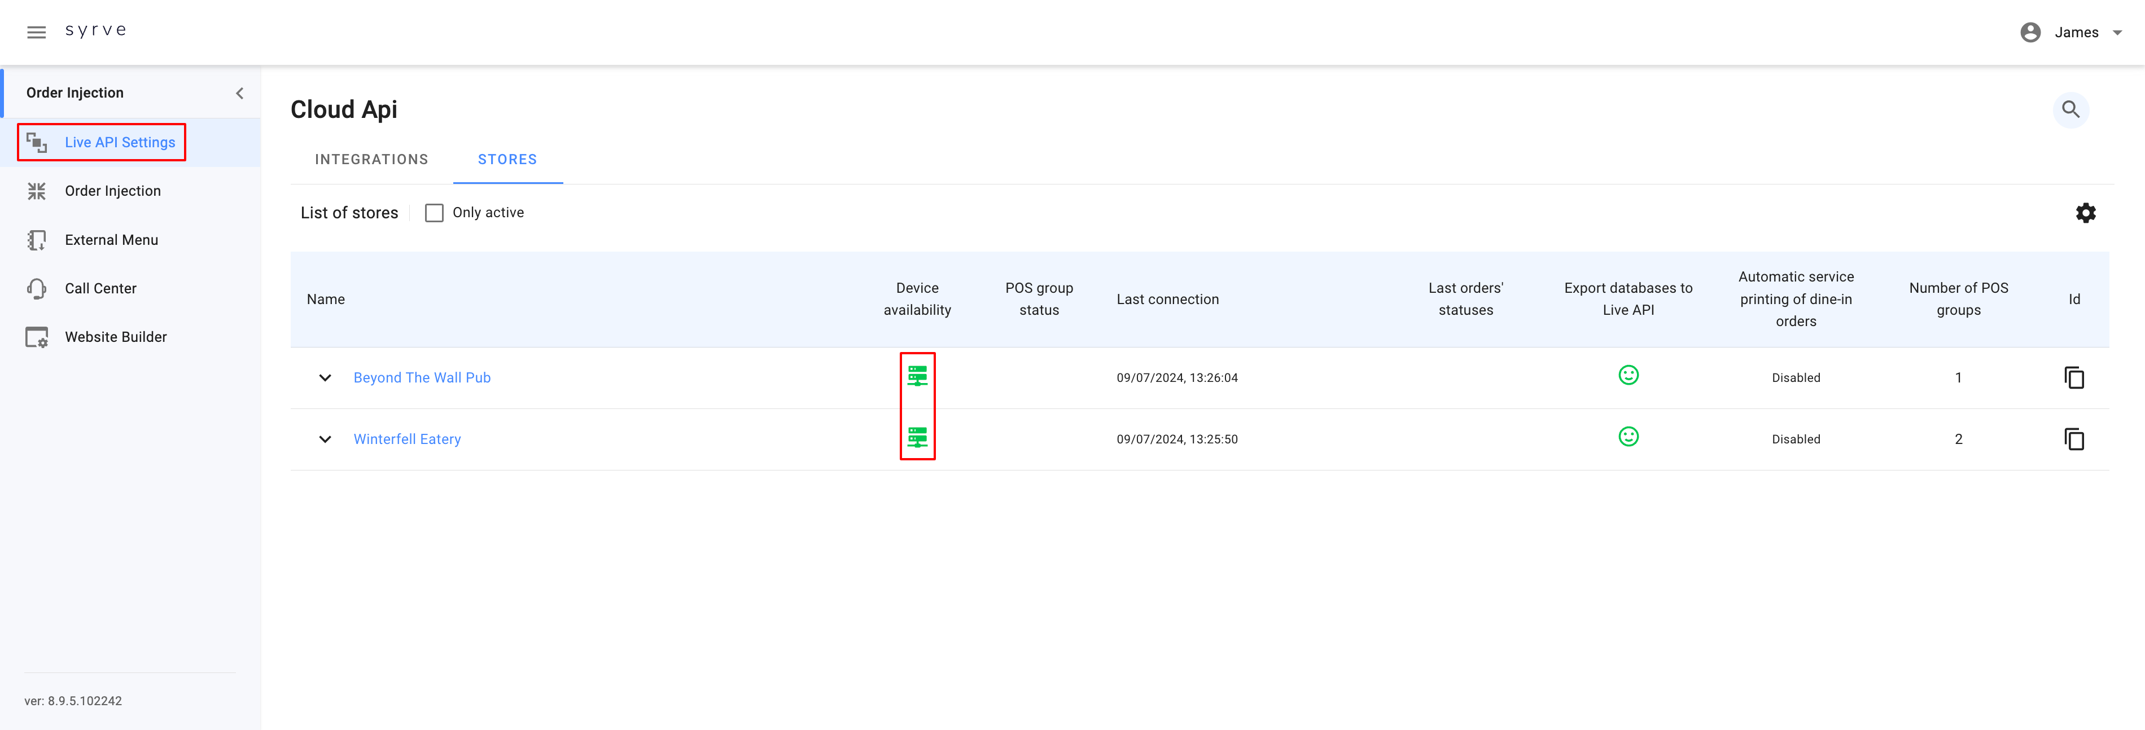The width and height of the screenshot is (2145, 730).
Task: Click Beyond The Wall Pub device availability icon
Action: point(917,376)
